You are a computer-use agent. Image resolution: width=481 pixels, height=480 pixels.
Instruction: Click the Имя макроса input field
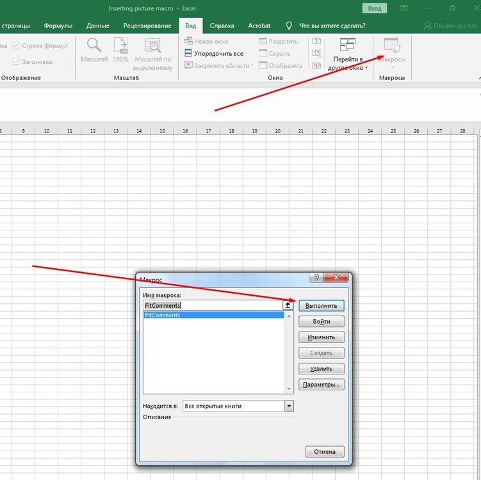point(213,305)
